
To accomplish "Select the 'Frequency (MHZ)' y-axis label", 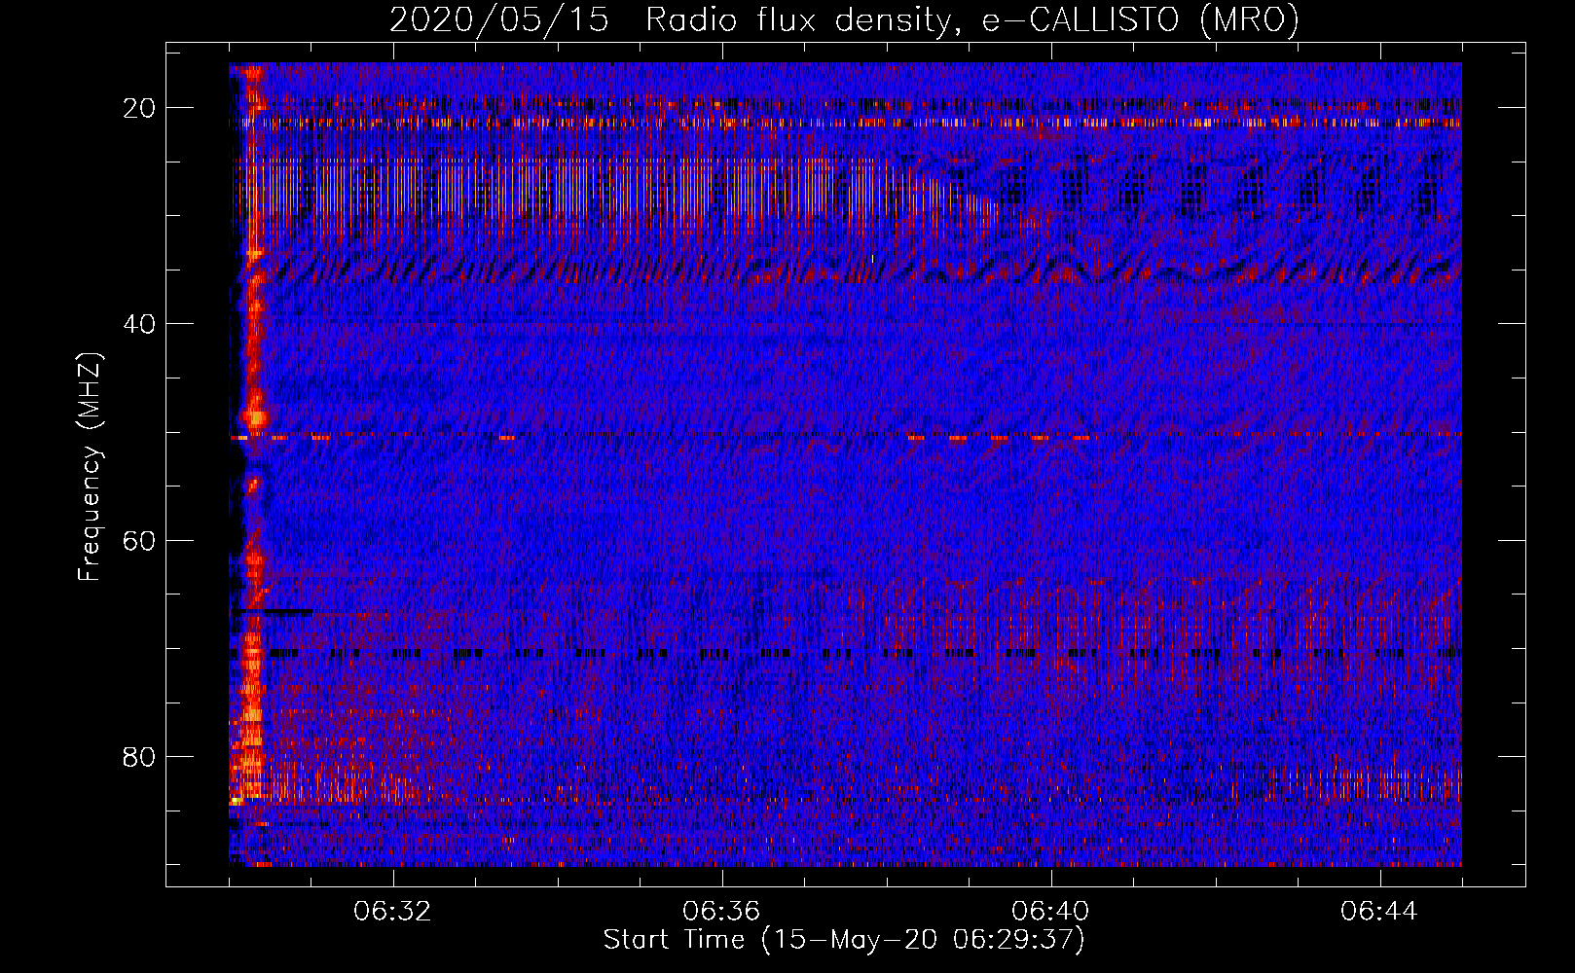I will [89, 467].
